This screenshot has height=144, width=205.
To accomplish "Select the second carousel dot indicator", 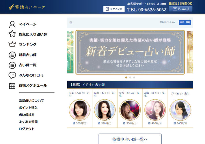I will [x=130, y=77].
